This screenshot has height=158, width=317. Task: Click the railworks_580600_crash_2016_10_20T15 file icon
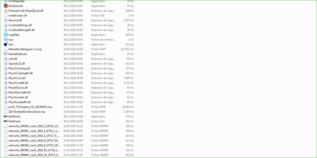point(6,155)
